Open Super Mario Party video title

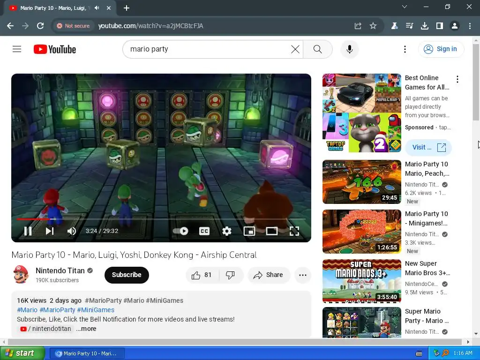coord(427,316)
